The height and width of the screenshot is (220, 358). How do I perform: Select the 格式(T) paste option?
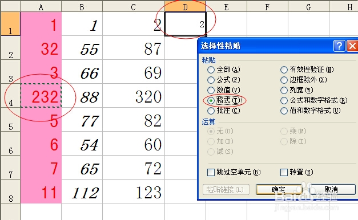[224, 100]
